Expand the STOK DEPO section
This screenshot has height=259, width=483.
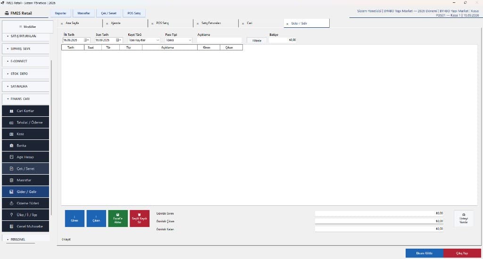click(x=25, y=74)
